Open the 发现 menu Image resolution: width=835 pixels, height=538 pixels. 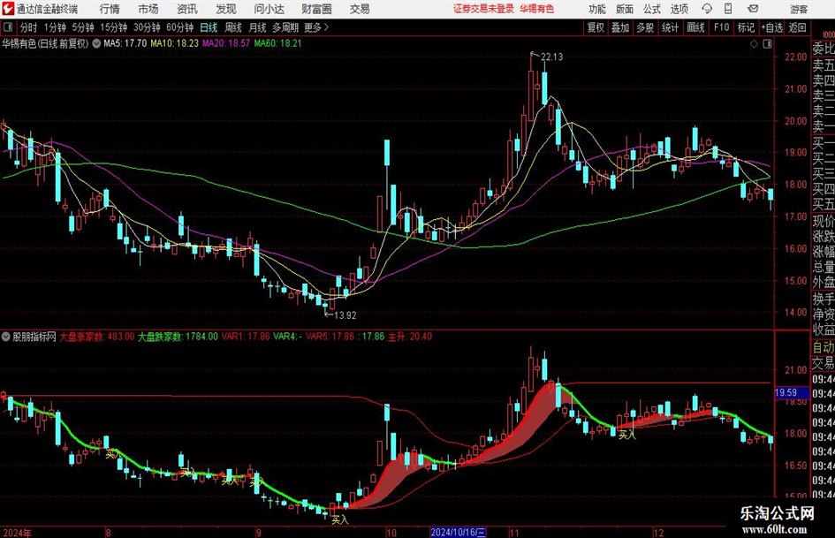[226, 9]
